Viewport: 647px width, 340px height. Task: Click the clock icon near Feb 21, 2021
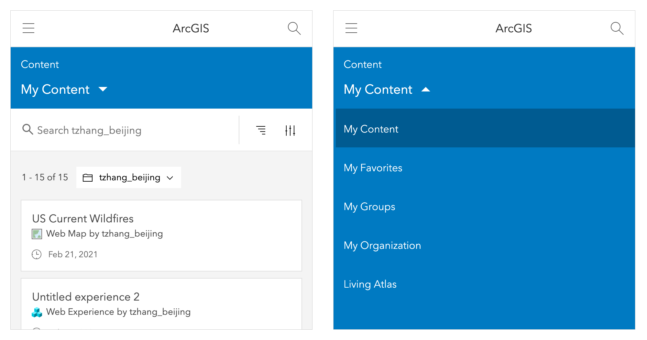[37, 254]
